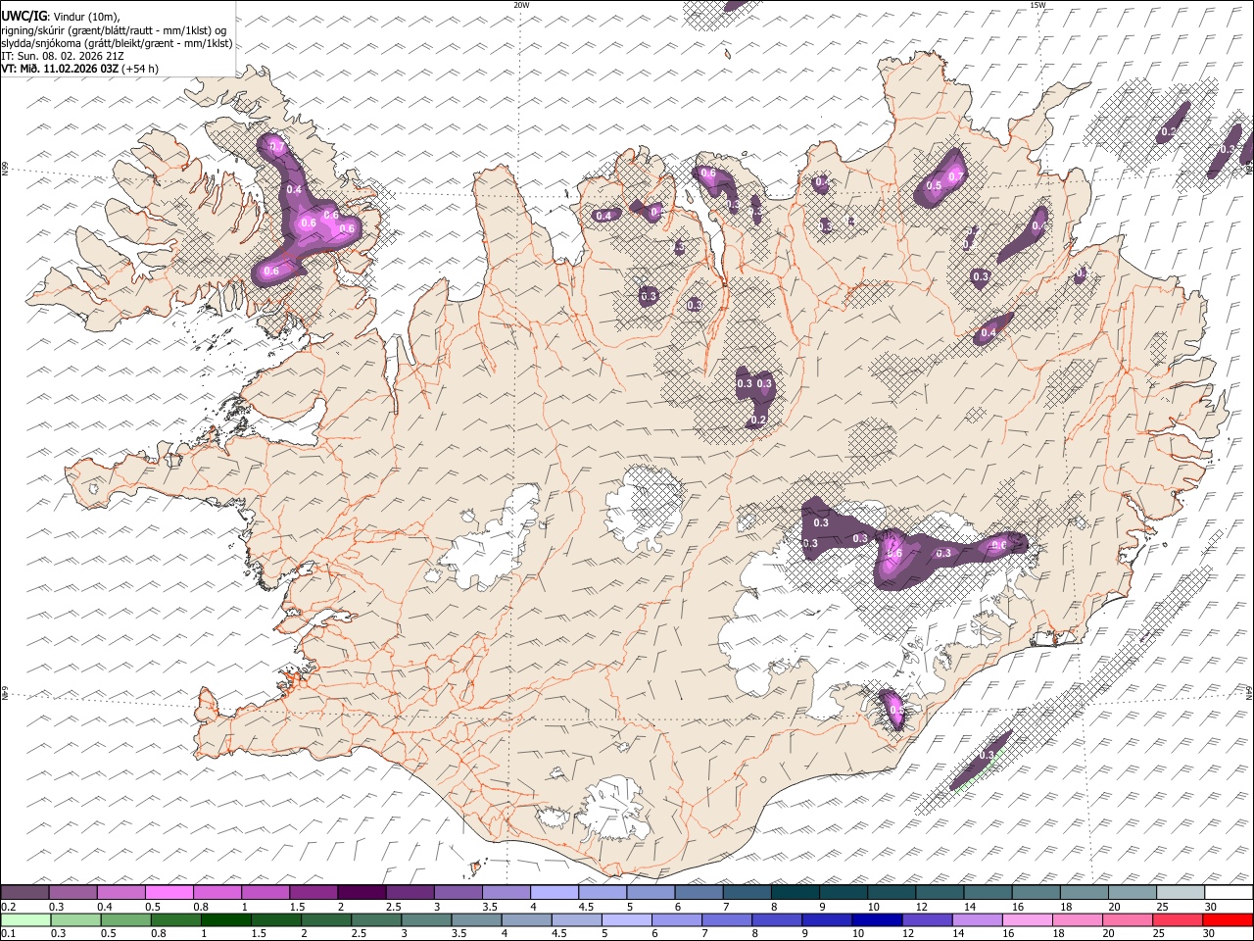Pick the pure red above-30 rain swatch

pos(1228,919)
